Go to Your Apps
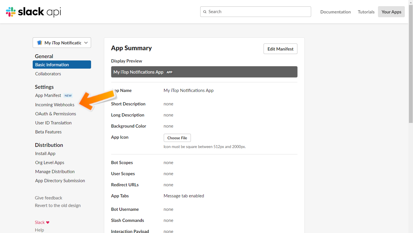This screenshot has height=233, width=413. point(391,12)
